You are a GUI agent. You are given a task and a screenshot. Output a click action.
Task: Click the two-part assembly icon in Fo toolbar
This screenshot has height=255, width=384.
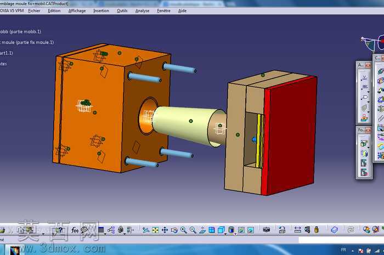364,154
